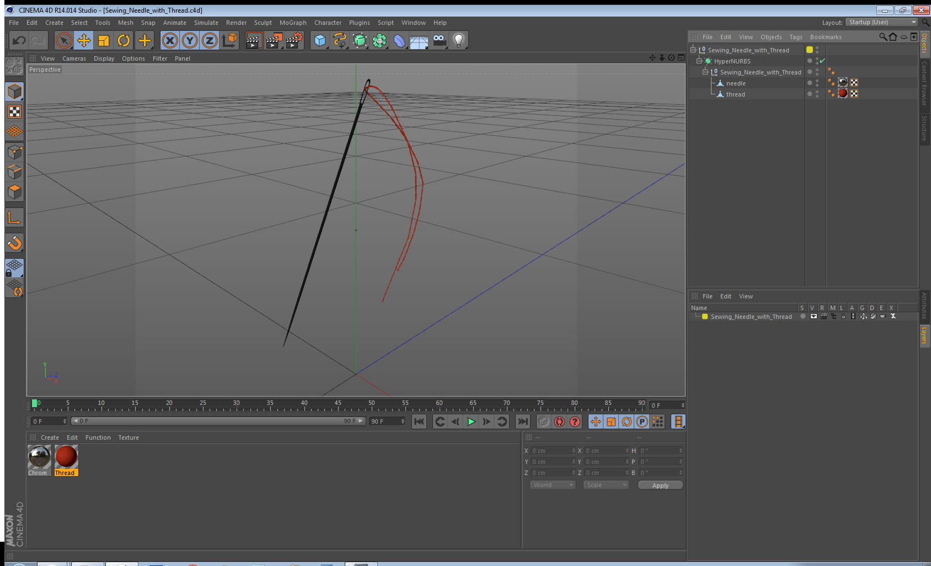The height and width of the screenshot is (566, 931).
Task: Open the Layout Startup dropdown
Action: tap(882, 22)
